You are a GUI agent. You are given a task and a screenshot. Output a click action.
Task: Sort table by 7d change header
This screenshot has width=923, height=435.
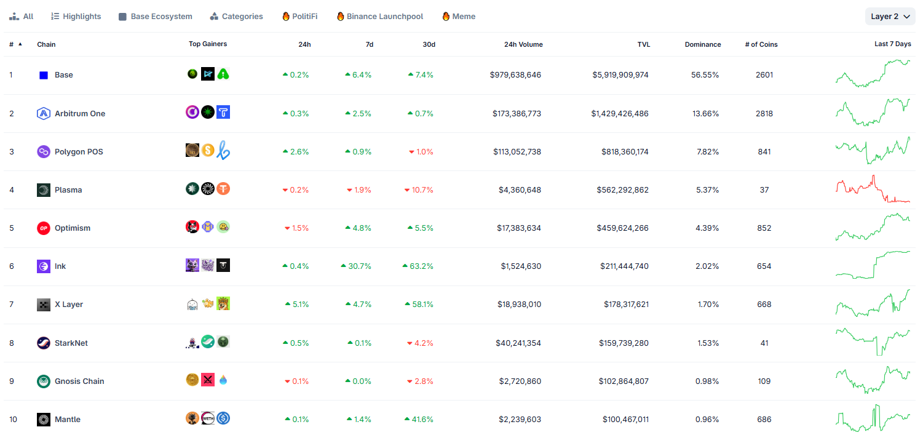(x=370, y=44)
